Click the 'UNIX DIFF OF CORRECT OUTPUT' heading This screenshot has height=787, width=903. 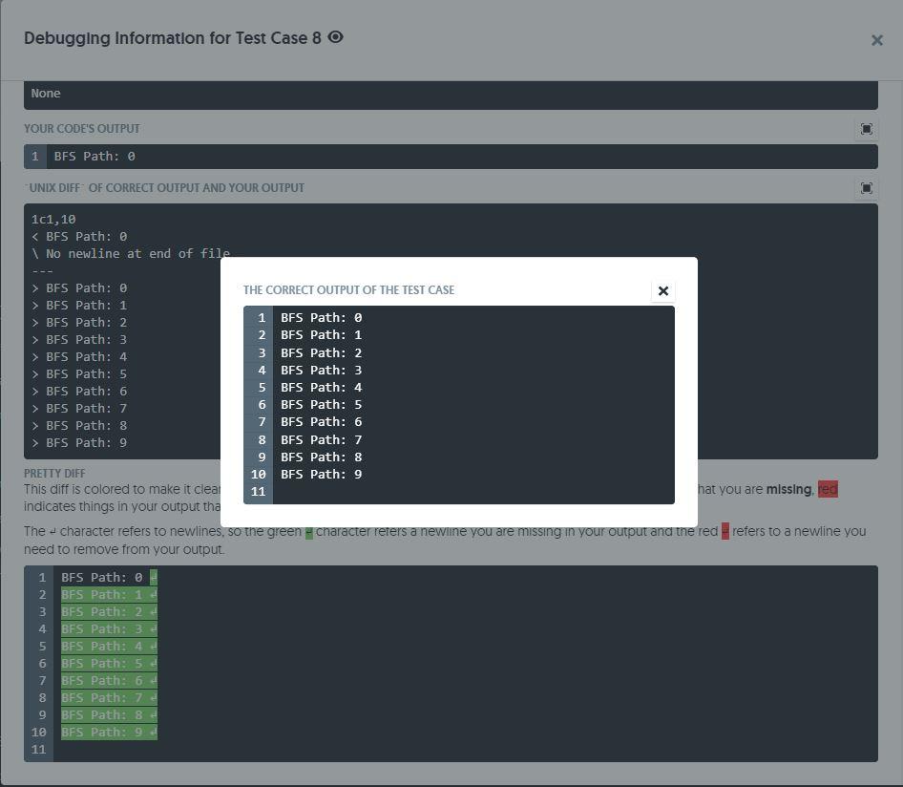pos(164,188)
